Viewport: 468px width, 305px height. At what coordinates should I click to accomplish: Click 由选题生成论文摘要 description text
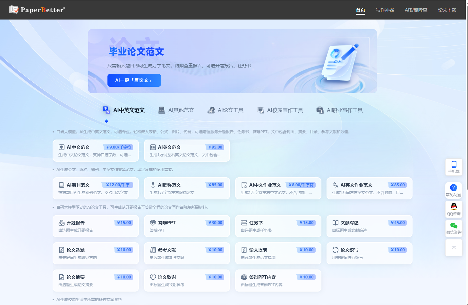click(x=76, y=285)
